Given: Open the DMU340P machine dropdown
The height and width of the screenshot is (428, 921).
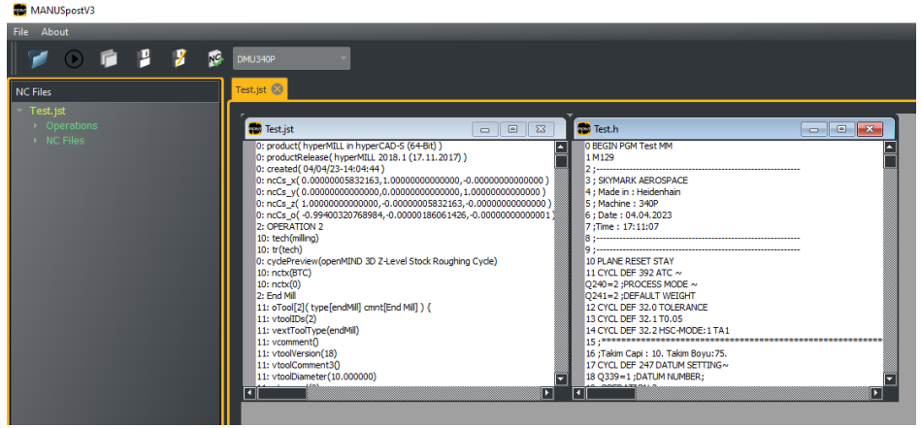Looking at the screenshot, I should pyautogui.click(x=291, y=58).
